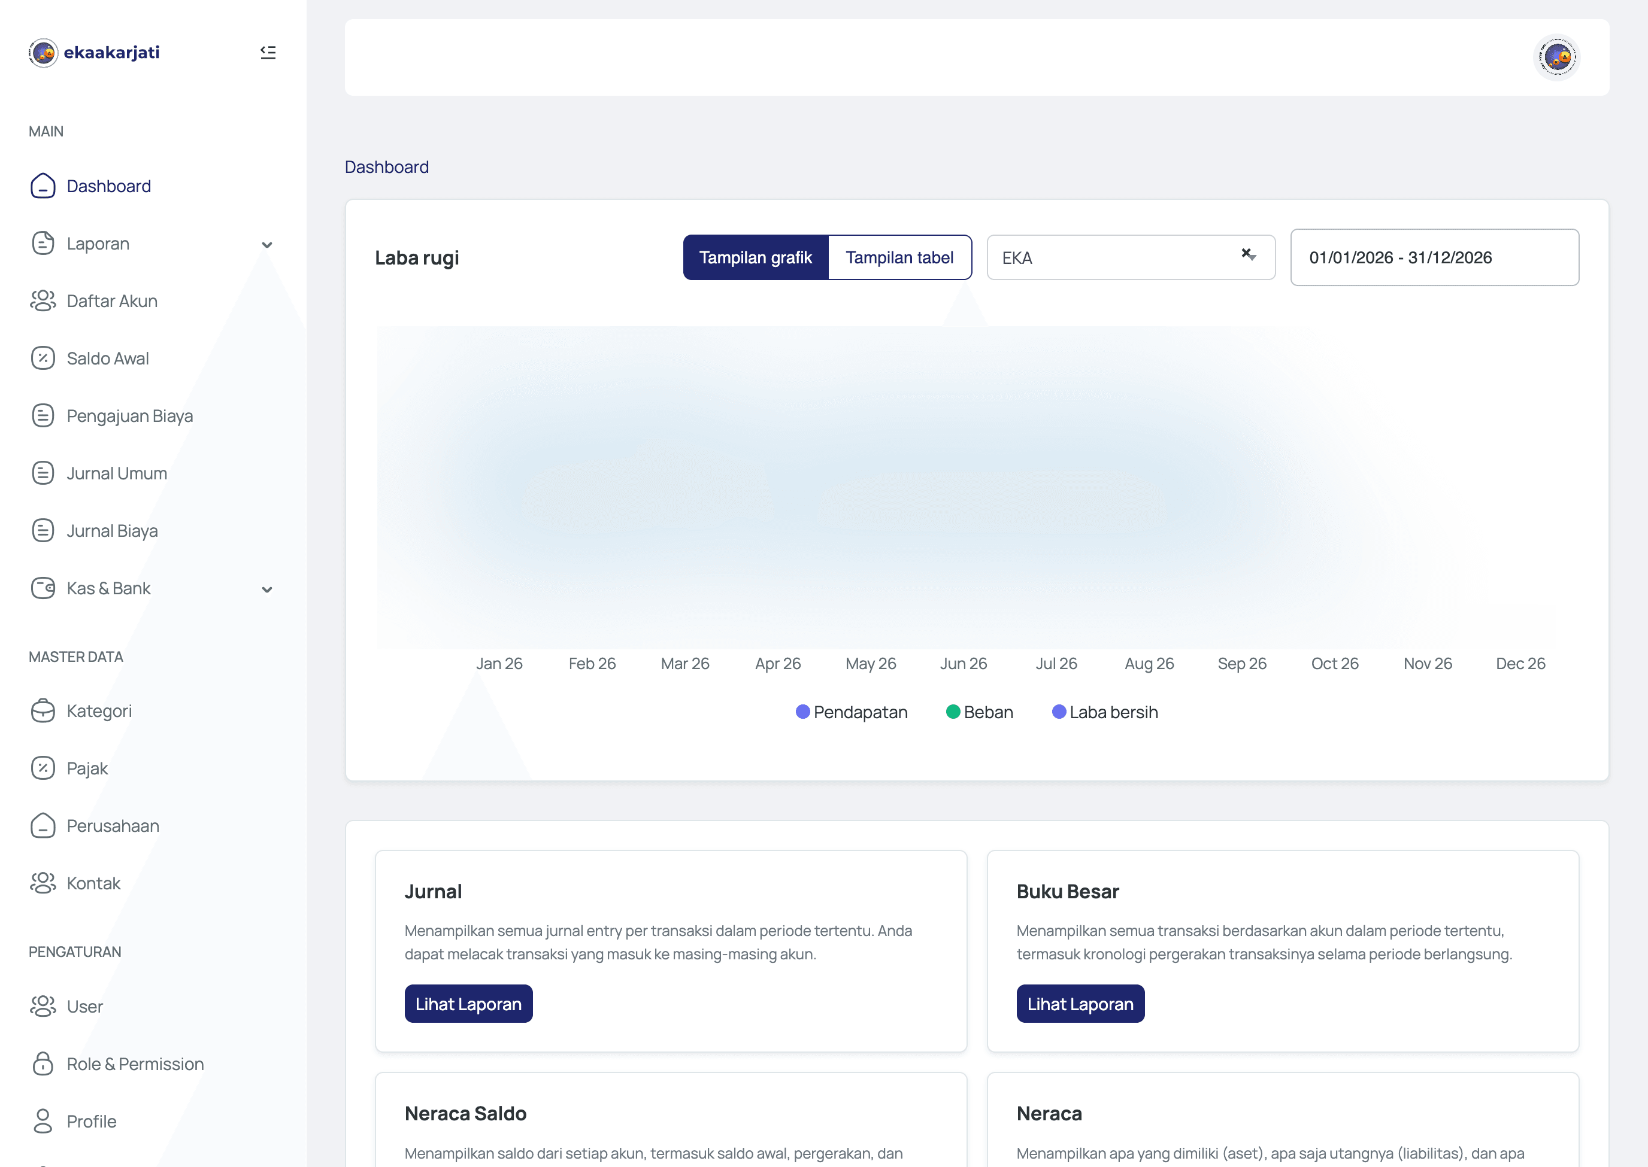Click the User people icon in Pengaturan
Viewport: 1648px width, 1167px height.
[x=43, y=1006]
